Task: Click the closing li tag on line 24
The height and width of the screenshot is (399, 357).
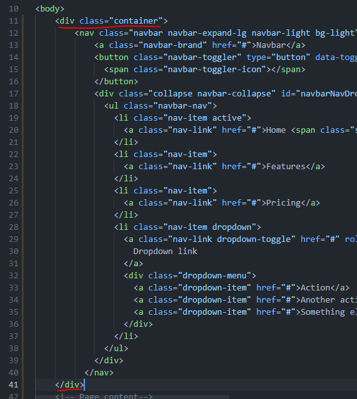Action: click(x=126, y=179)
